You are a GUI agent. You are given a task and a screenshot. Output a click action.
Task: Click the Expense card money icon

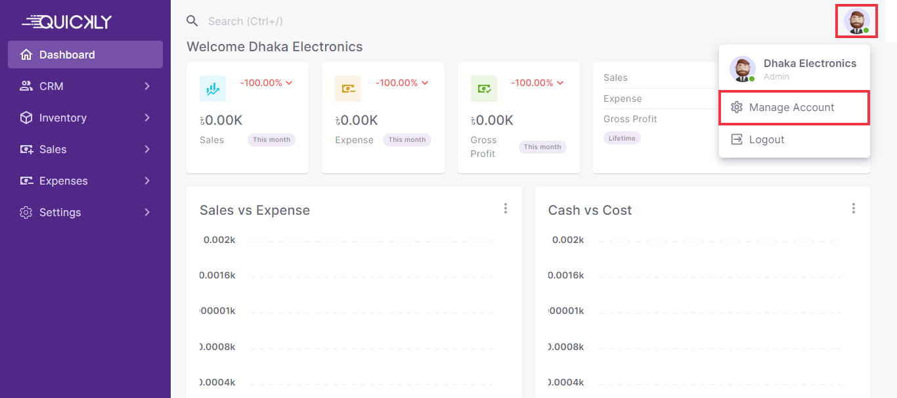coord(348,89)
